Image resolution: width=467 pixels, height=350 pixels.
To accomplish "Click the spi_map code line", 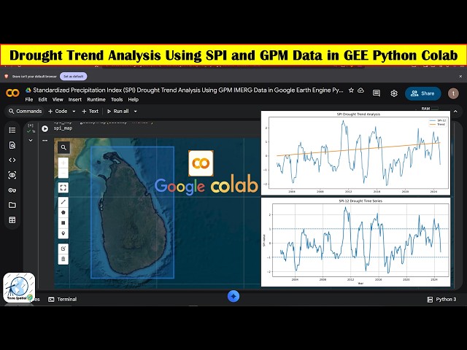I will click(63, 128).
